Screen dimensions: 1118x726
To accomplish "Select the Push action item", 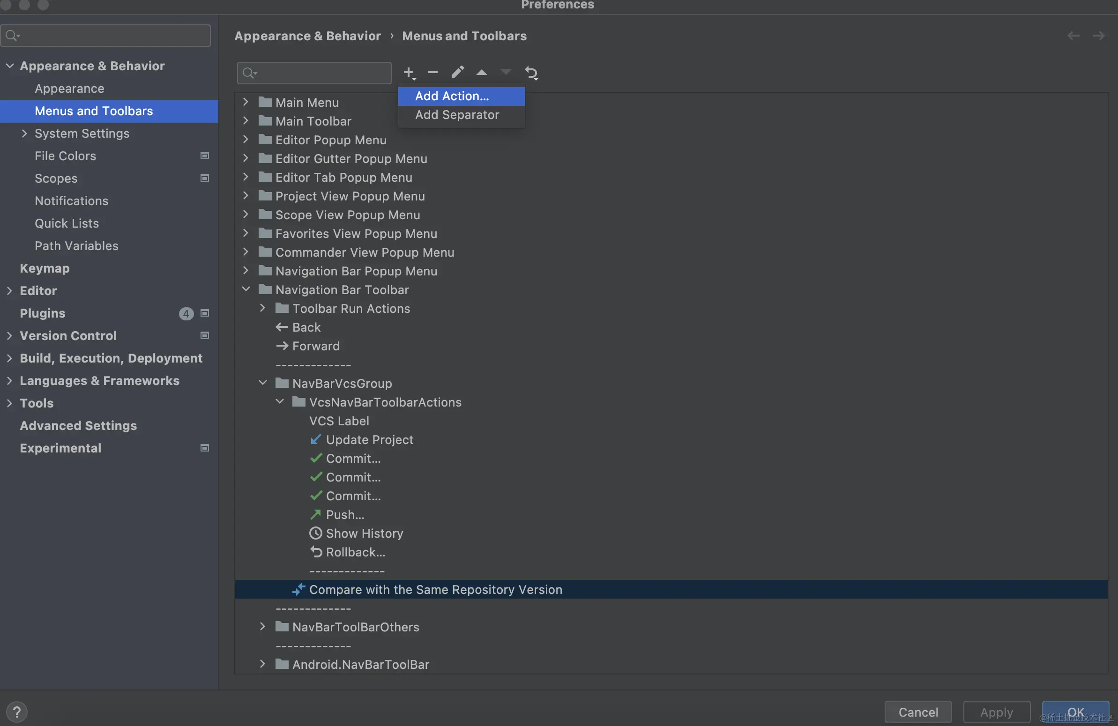I will click(345, 515).
